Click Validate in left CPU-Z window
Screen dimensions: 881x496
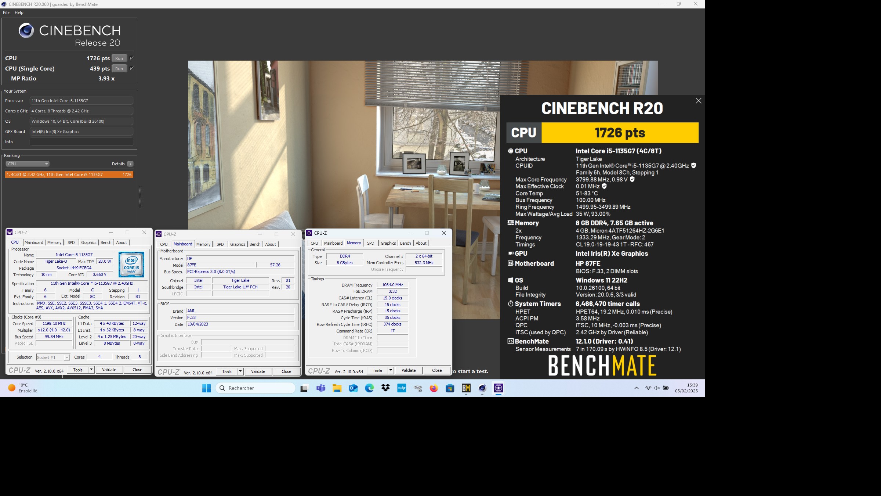pos(109,370)
